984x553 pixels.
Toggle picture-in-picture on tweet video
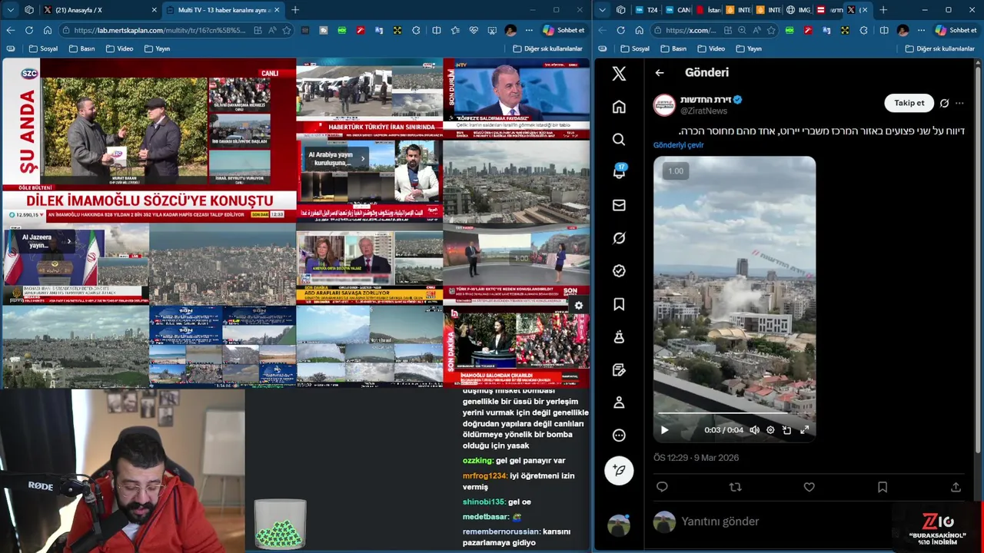[x=786, y=430]
